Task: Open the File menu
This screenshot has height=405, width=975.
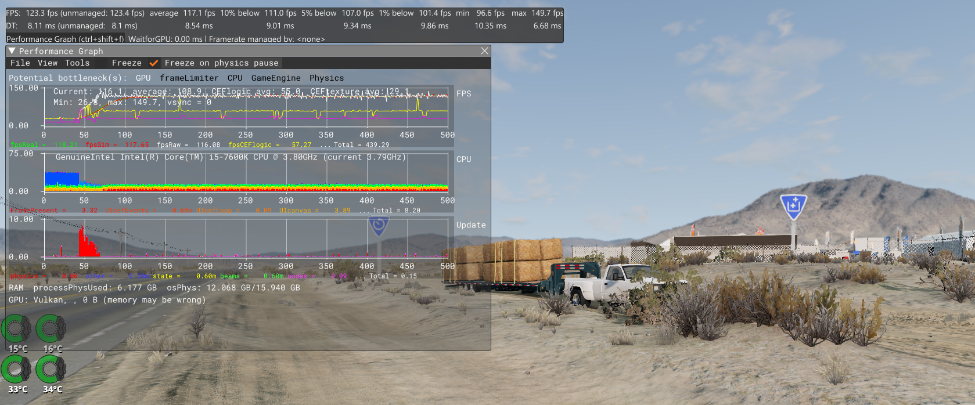Action: (x=20, y=63)
